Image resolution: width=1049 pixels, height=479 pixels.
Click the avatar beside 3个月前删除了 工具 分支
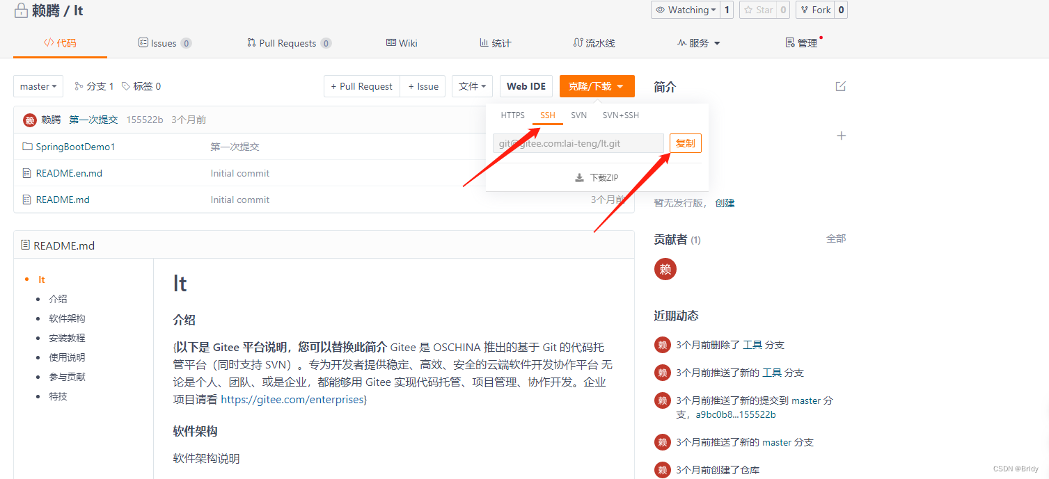tap(663, 345)
